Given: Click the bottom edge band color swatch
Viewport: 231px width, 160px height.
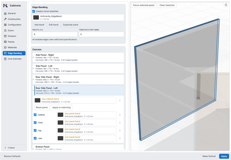Looking at the screenshot, I should [x=60, y=115].
